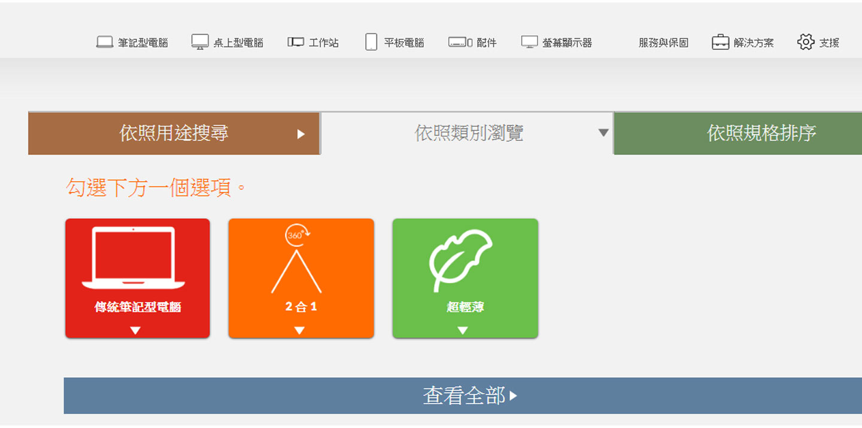Click the gear icon beside 支援
The image size is (862, 428).
(x=806, y=42)
